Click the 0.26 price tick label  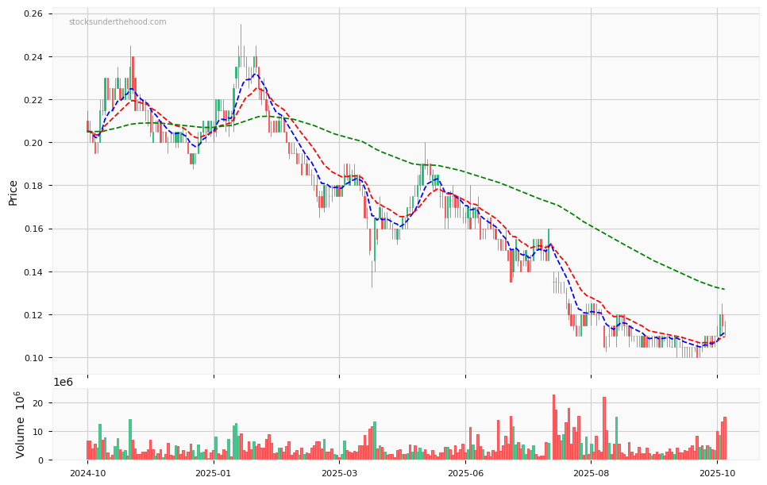[x=33, y=14]
